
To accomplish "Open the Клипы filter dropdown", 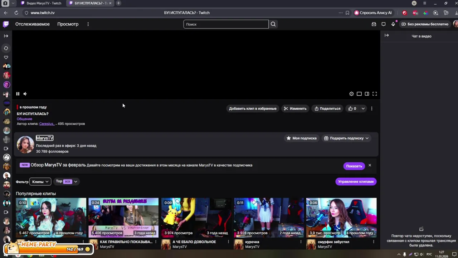I will (40, 182).
